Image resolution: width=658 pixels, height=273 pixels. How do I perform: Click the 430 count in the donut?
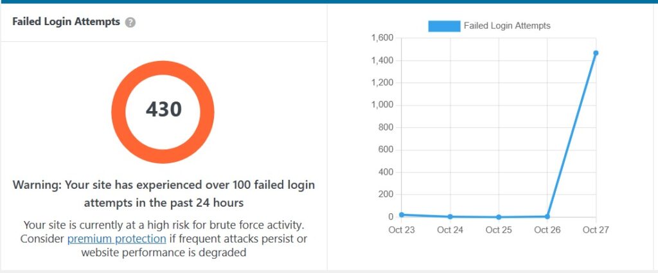[x=164, y=109]
